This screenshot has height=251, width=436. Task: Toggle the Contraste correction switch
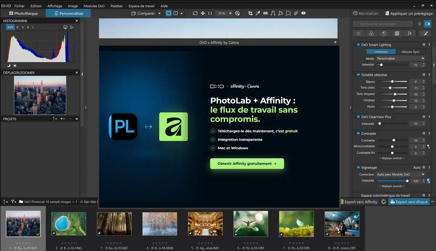[x=358, y=133]
